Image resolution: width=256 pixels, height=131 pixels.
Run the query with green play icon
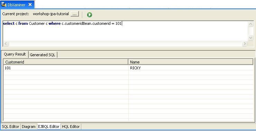(x=90, y=15)
